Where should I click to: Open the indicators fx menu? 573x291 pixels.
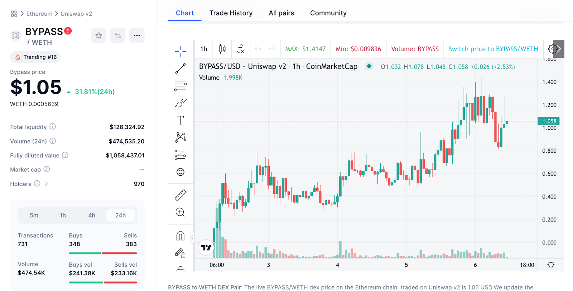(x=241, y=49)
